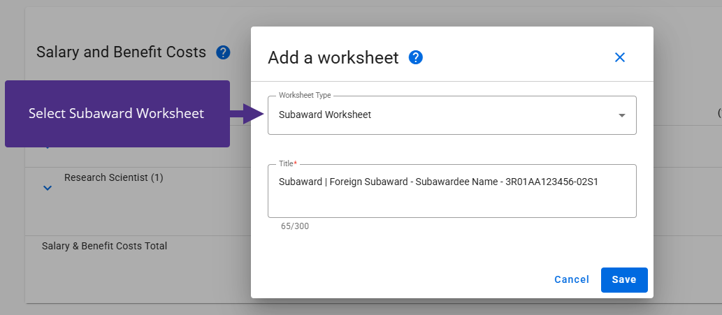This screenshot has height=315, width=722.
Task: Click the Worksheet Type field label
Action: pyautogui.click(x=305, y=95)
